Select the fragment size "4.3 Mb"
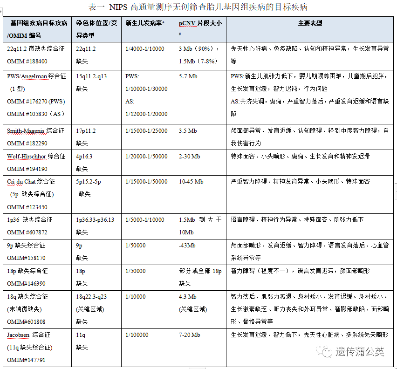This screenshot has height=369, width=397. 188,297
